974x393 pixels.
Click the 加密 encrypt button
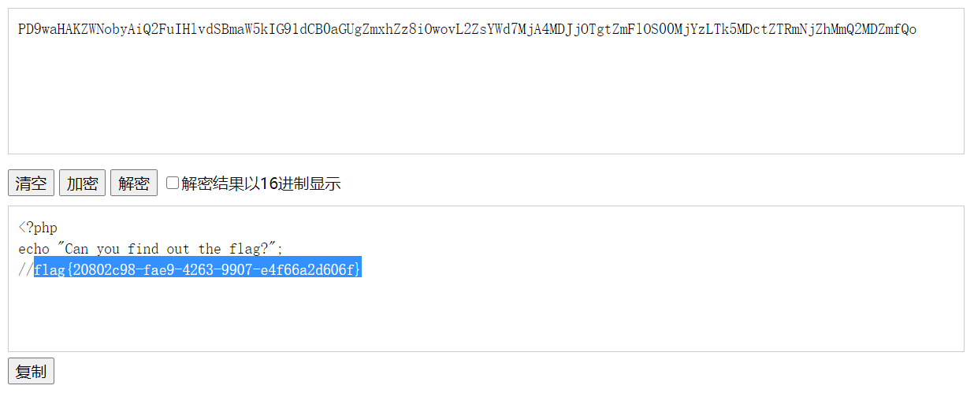(x=83, y=183)
